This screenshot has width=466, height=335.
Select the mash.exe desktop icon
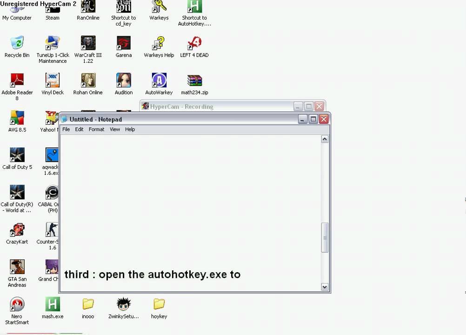53,308
